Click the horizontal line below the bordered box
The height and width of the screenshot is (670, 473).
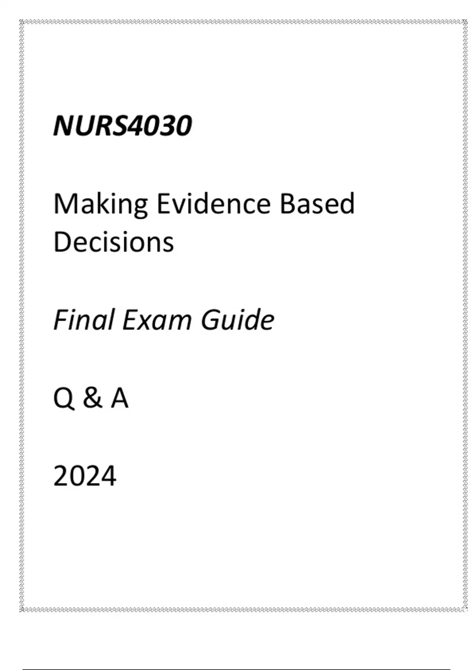(236, 669)
